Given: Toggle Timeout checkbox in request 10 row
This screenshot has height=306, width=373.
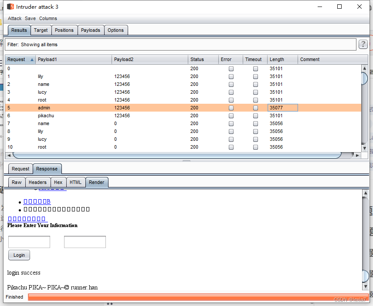Looking at the screenshot, I should (x=255, y=147).
